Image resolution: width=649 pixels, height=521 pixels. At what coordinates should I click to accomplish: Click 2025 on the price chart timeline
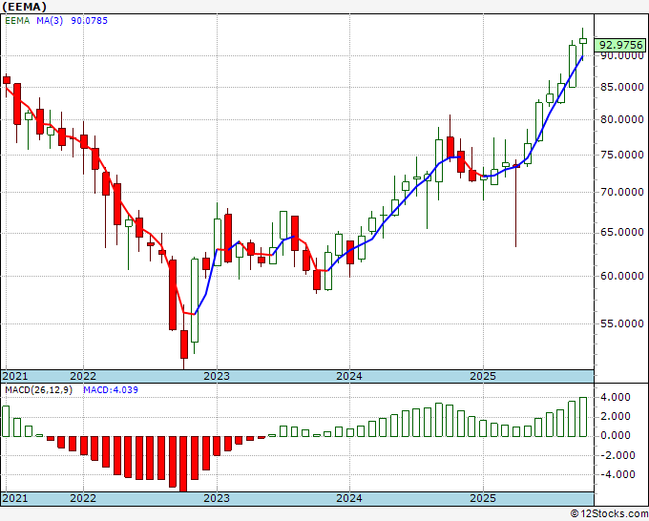tap(483, 376)
